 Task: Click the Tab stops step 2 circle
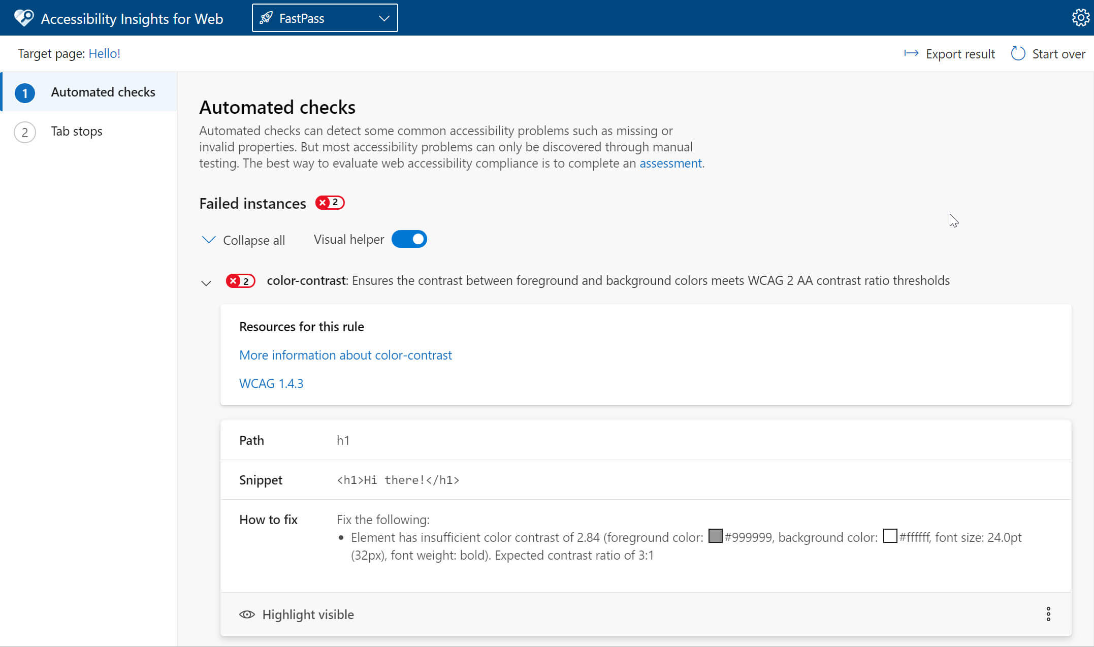[x=24, y=130]
